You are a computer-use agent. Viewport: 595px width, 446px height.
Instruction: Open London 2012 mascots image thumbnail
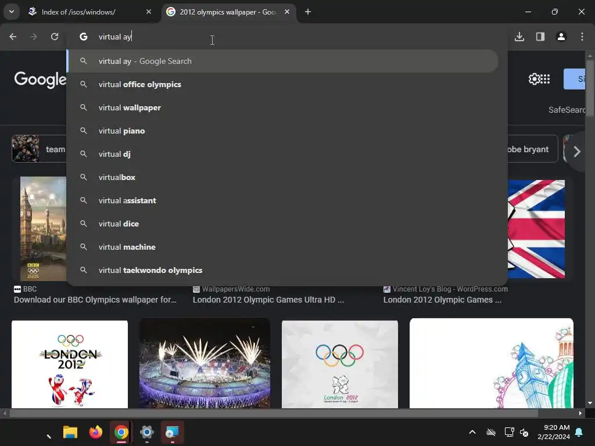pos(70,364)
